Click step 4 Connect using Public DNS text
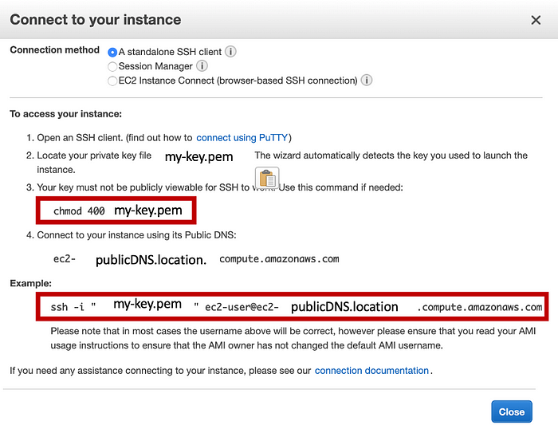This screenshot has height=433, width=558. coord(132,235)
